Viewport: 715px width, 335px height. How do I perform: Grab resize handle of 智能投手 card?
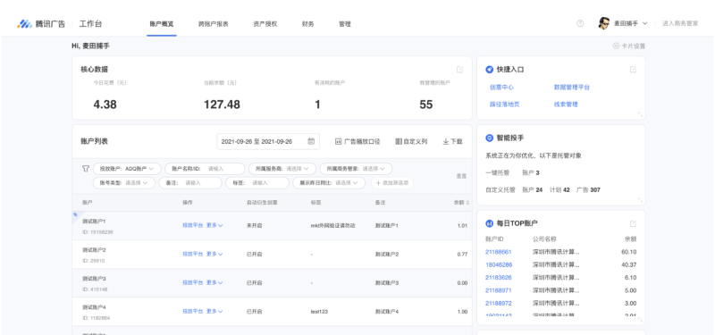tap(640, 199)
